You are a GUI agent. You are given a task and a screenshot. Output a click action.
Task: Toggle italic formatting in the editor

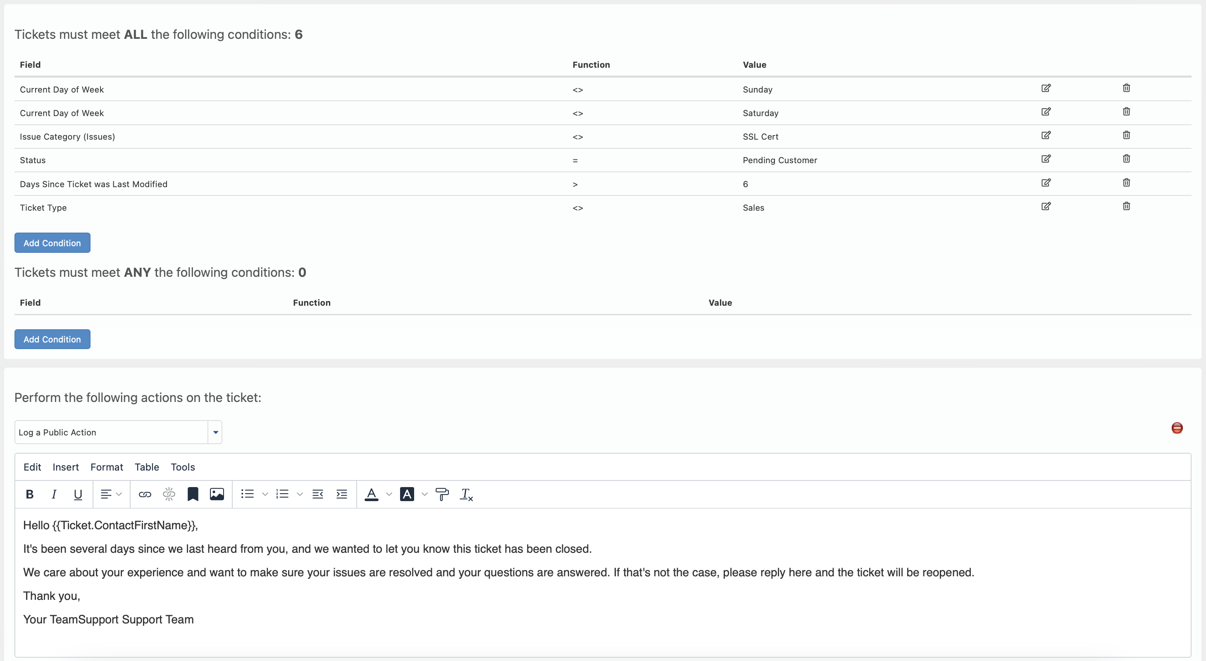point(54,494)
